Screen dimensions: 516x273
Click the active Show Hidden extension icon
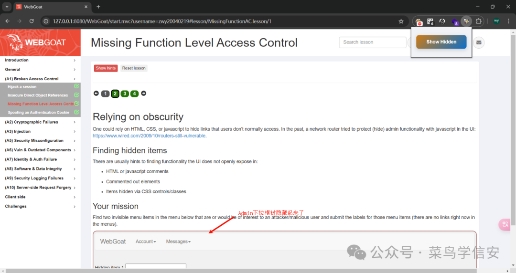pos(466,21)
